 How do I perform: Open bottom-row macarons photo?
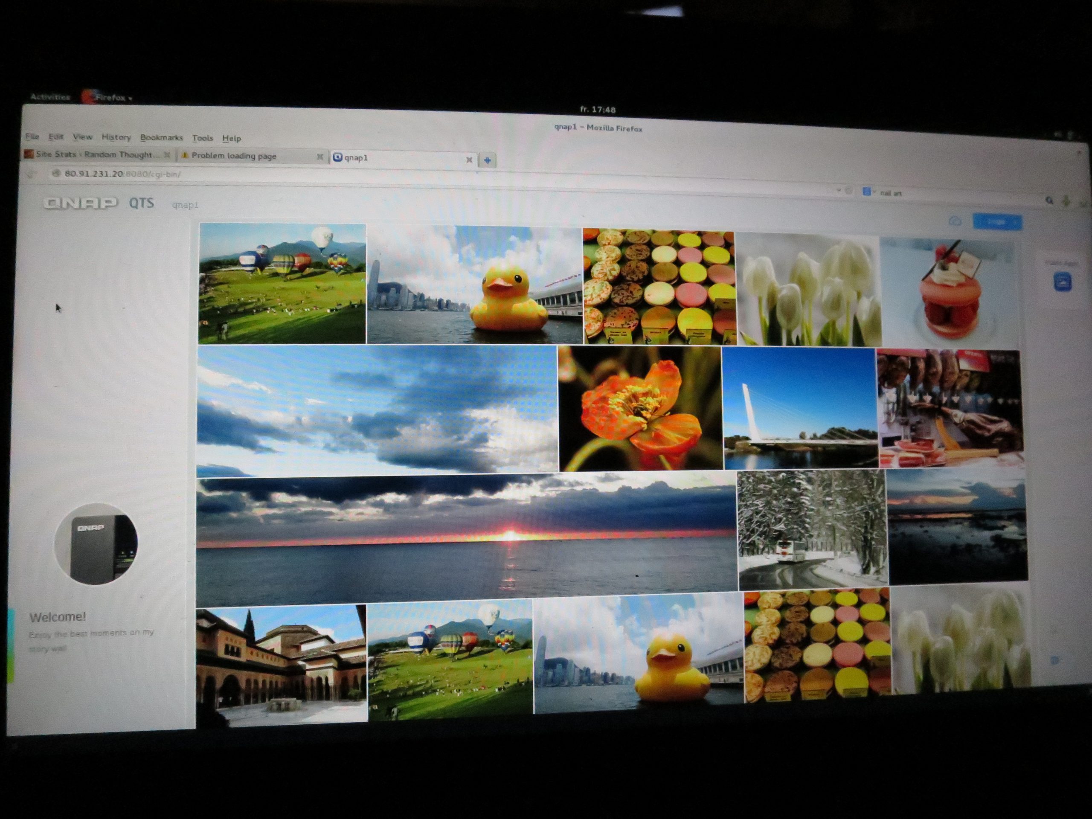[817, 645]
